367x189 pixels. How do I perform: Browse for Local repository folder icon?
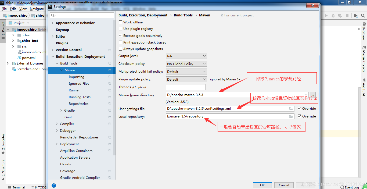(x=291, y=116)
